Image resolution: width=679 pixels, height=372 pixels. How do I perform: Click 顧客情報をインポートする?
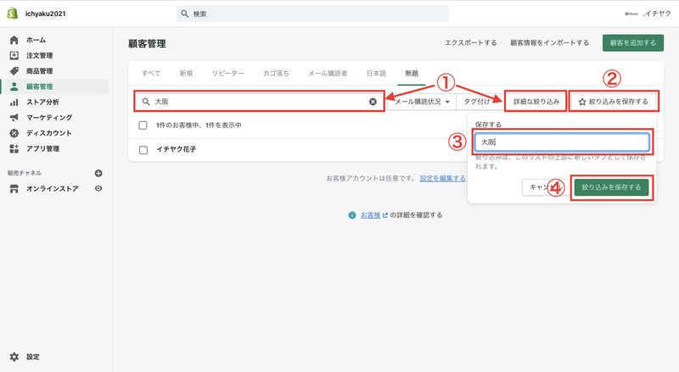tap(549, 43)
